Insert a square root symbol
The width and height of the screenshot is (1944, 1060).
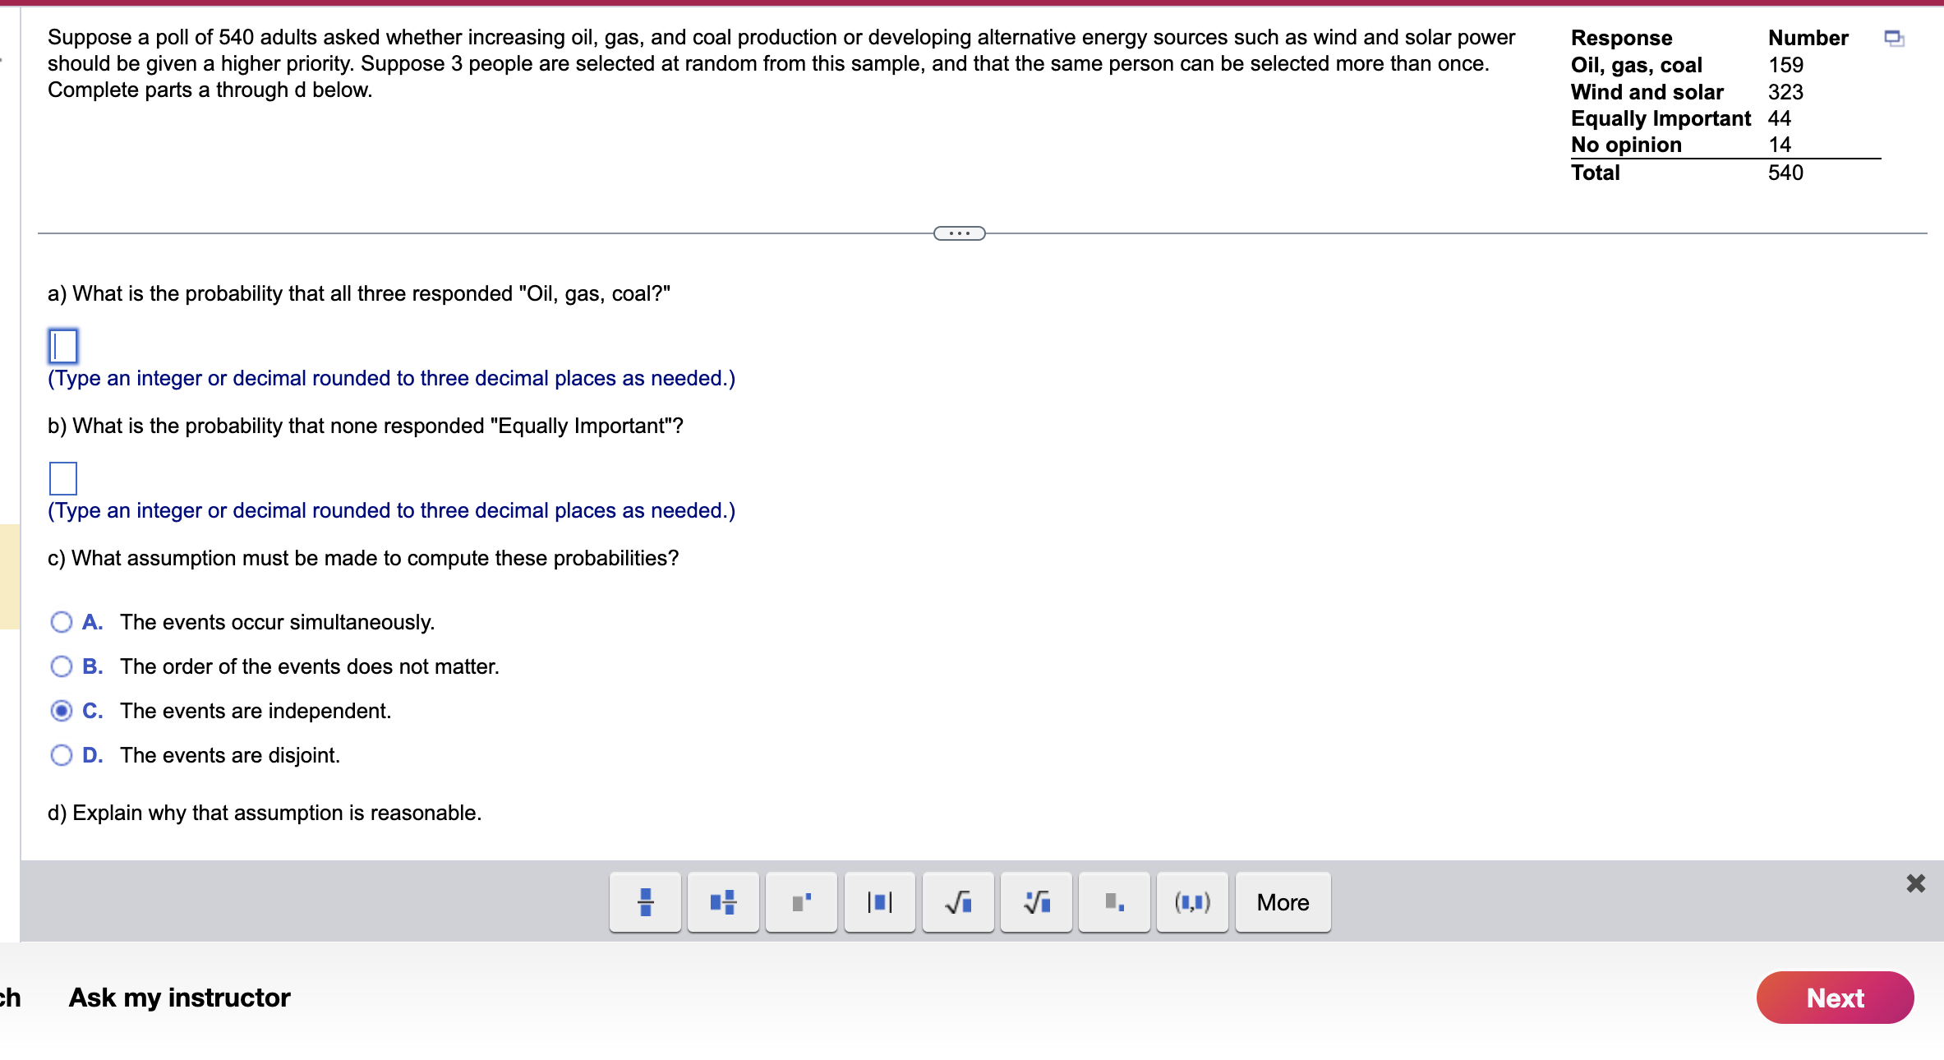pyautogui.click(x=958, y=902)
